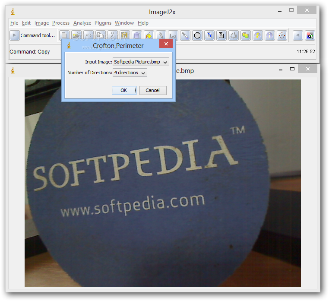Click the text document page icon

click(221, 35)
